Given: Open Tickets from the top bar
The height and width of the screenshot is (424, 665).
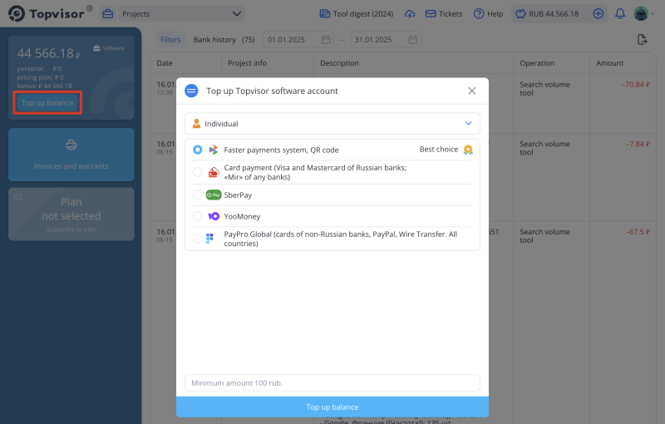Looking at the screenshot, I should pos(444,14).
